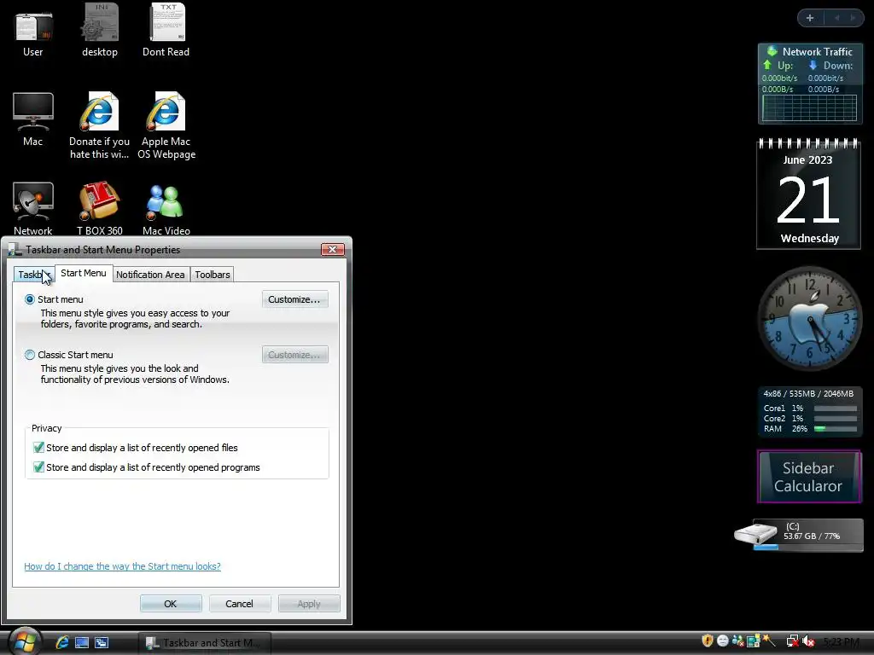Click the Network Traffic gadget globe icon
Image resolution: width=874 pixels, height=655 pixels.
pyautogui.click(x=772, y=51)
